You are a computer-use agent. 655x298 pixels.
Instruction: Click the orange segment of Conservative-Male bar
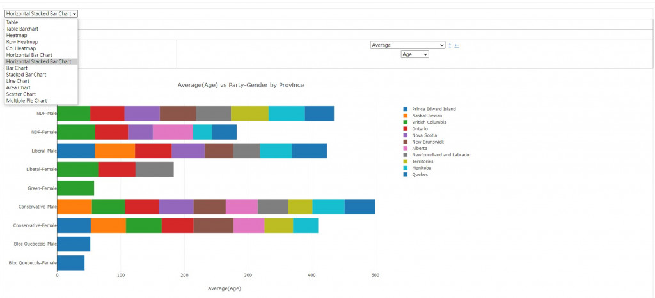[74, 207]
